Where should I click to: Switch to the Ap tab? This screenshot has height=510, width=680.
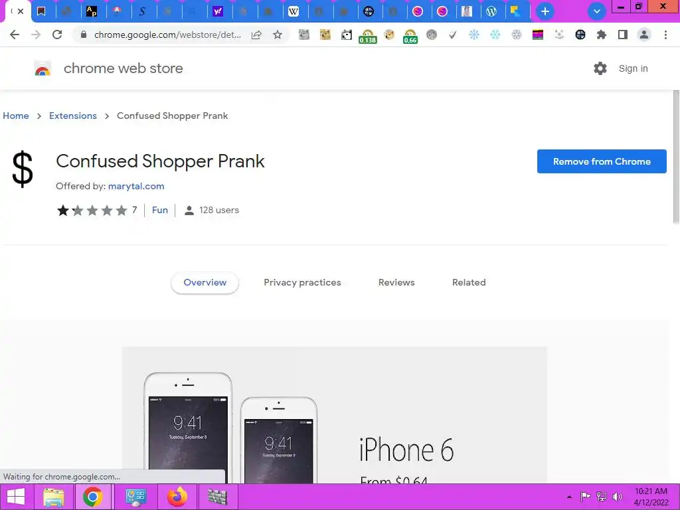pos(92,11)
